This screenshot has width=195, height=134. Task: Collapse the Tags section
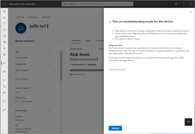click(x=49, y=52)
